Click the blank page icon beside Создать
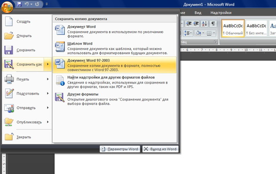The width and height of the screenshot is (276, 174). pyautogui.click(x=9, y=22)
